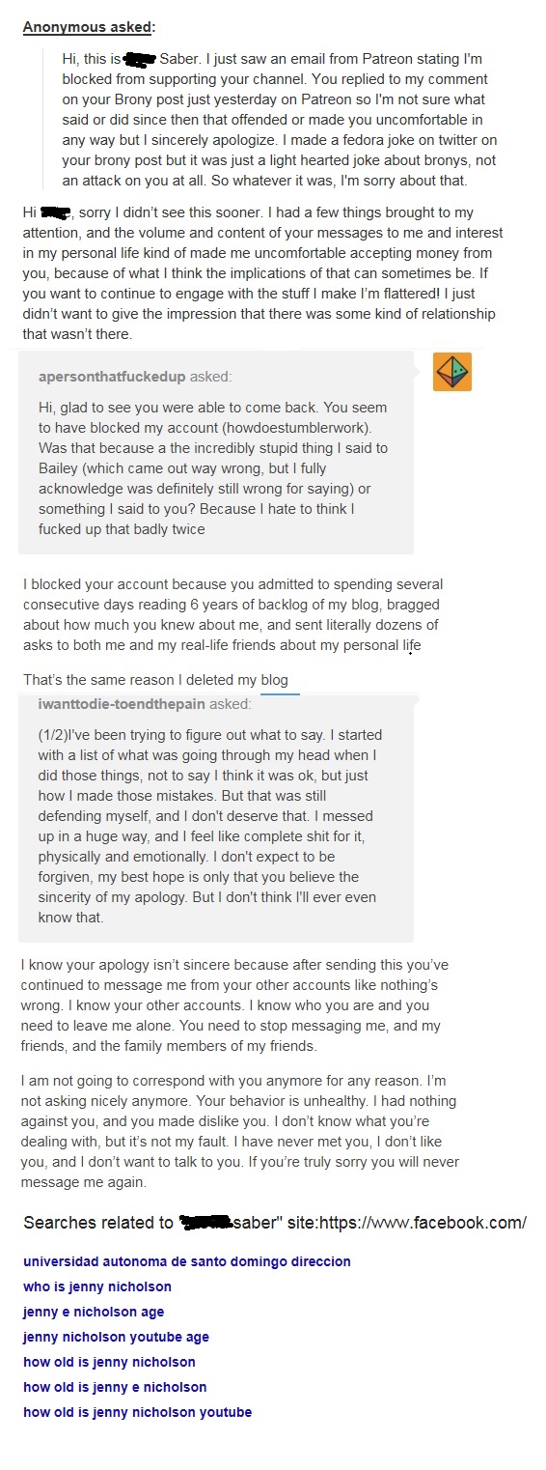Open "how old is jenny e nicholson" search
The height and width of the screenshot is (1470, 546).
tap(115, 1387)
